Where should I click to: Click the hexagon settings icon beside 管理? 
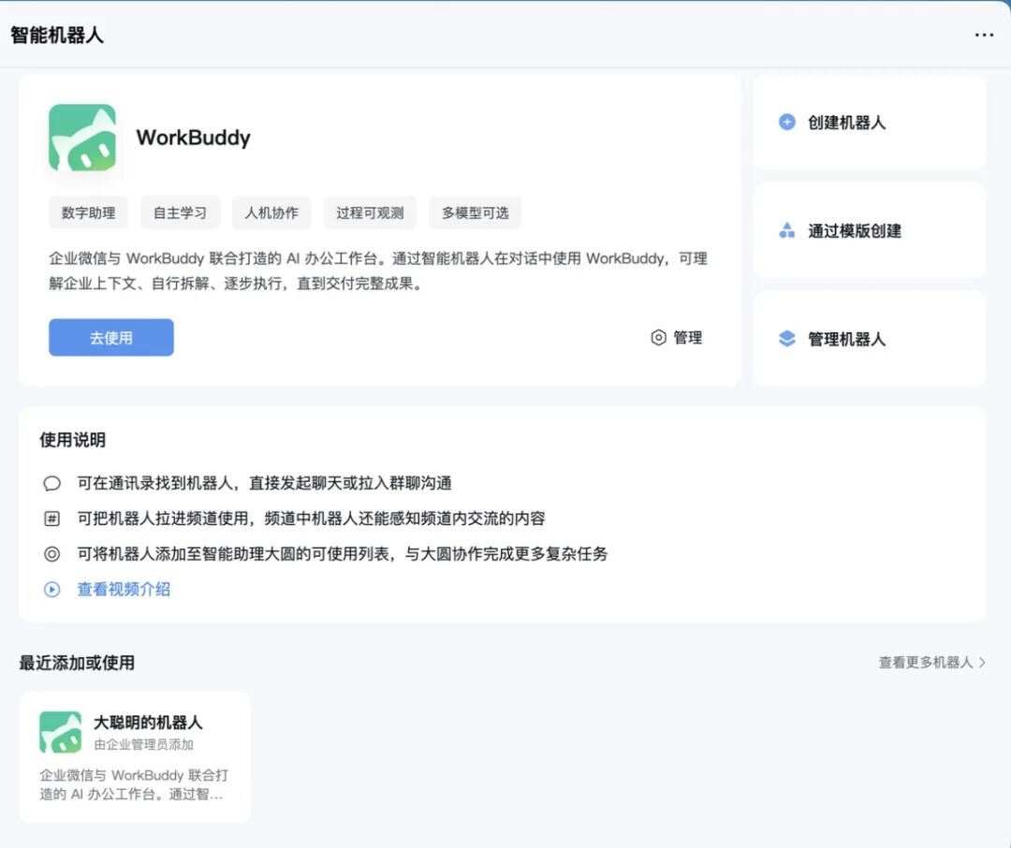coord(658,337)
